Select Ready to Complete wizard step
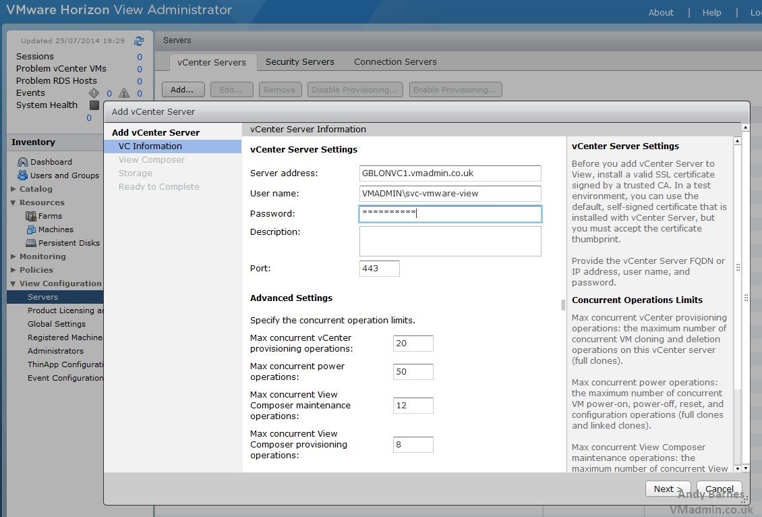This screenshot has height=517, width=762. click(159, 187)
